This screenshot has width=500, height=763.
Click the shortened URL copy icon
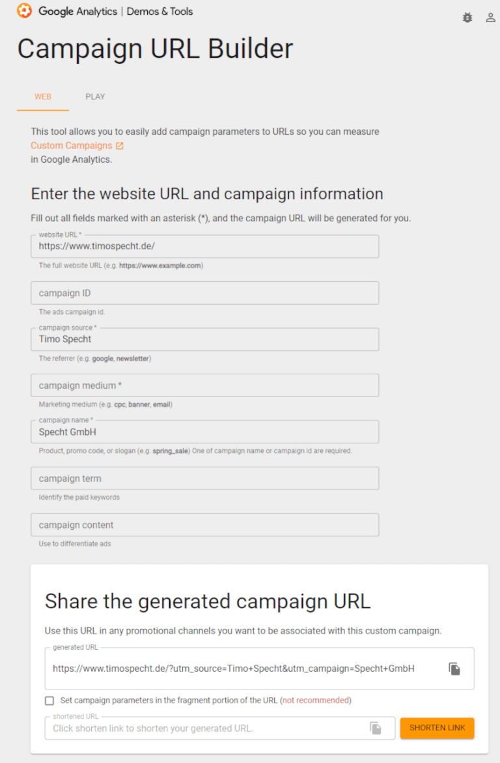[x=376, y=728]
